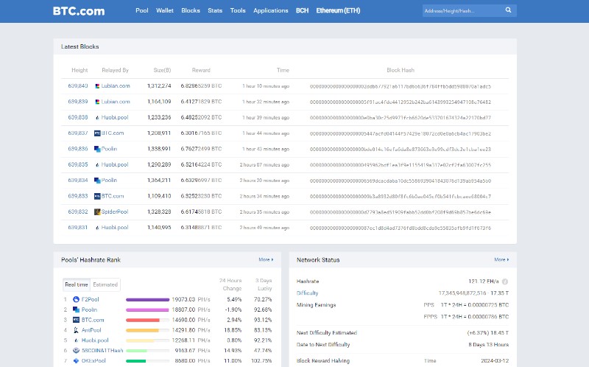Click Huobi.pool icon in hashrate rank
This screenshot has height=367, width=589.
pyautogui.click(x=76, y=340)
